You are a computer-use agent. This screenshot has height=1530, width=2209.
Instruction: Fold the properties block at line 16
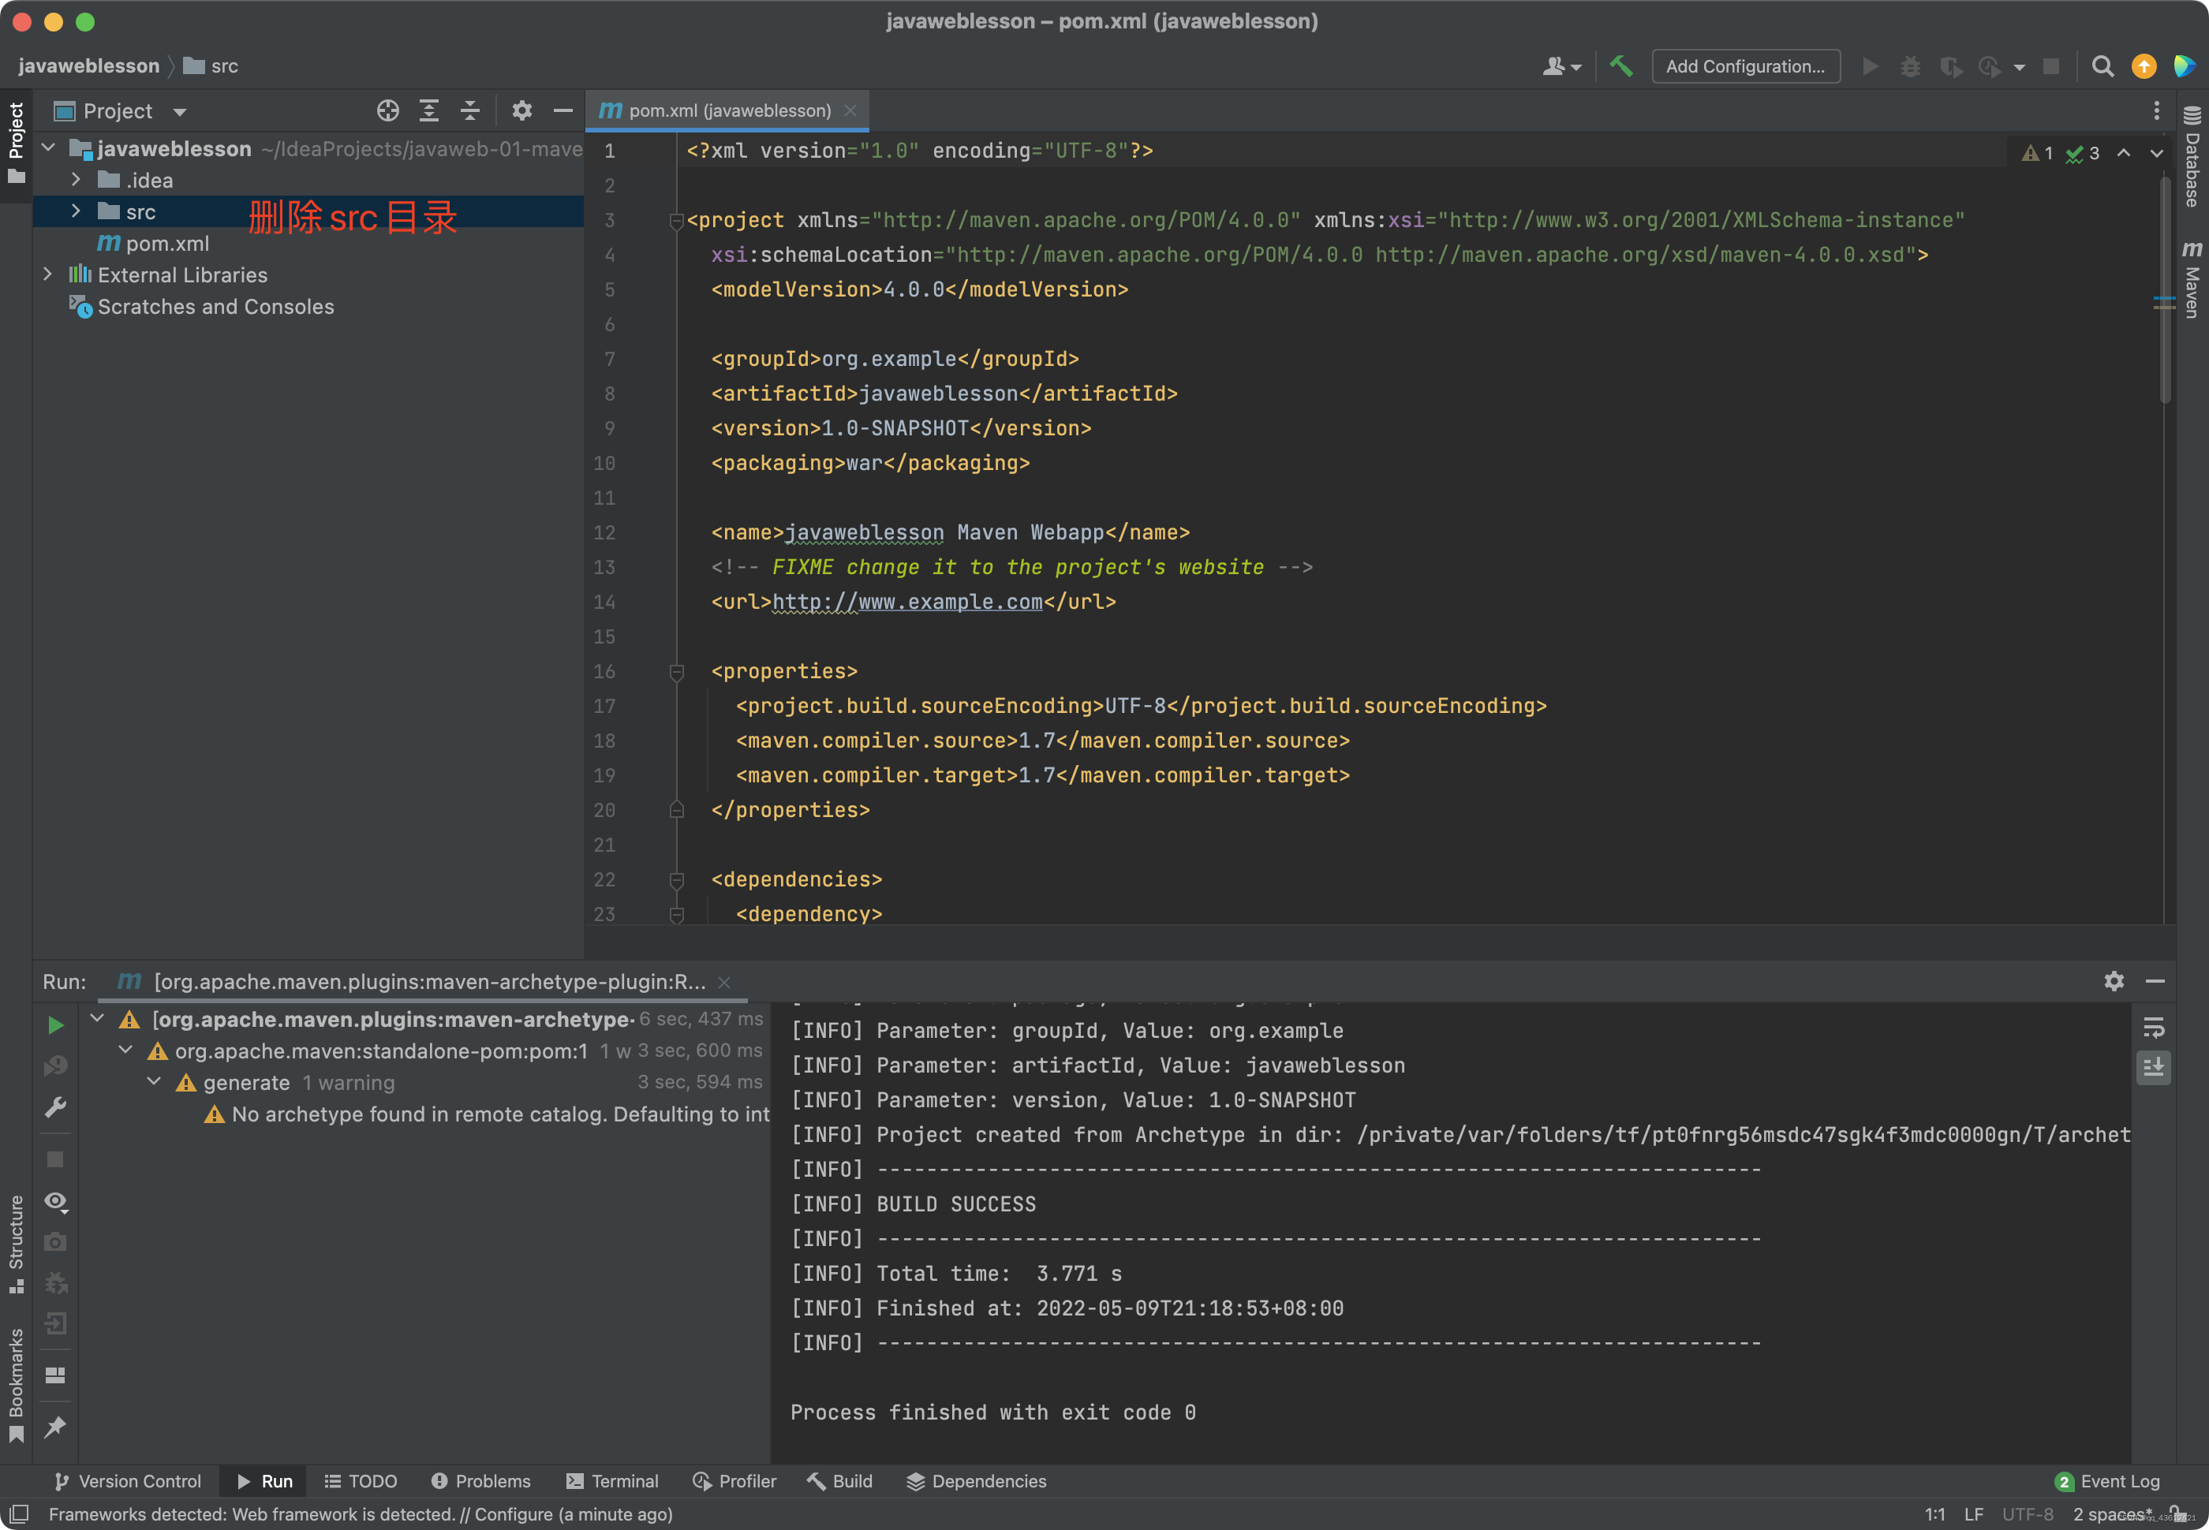[676, 671]
